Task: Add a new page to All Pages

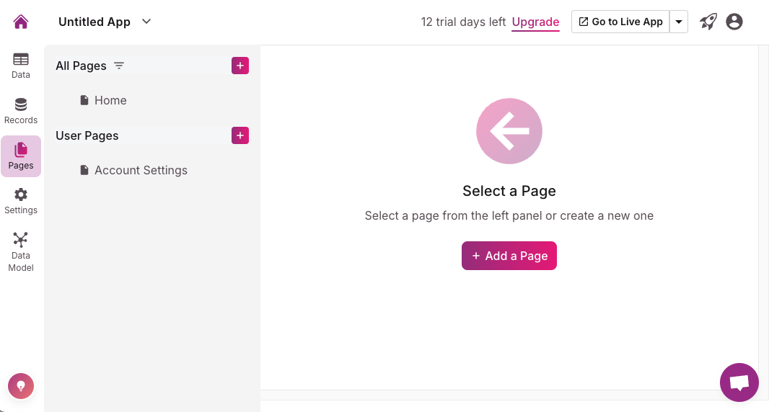Action: (240, 66)
